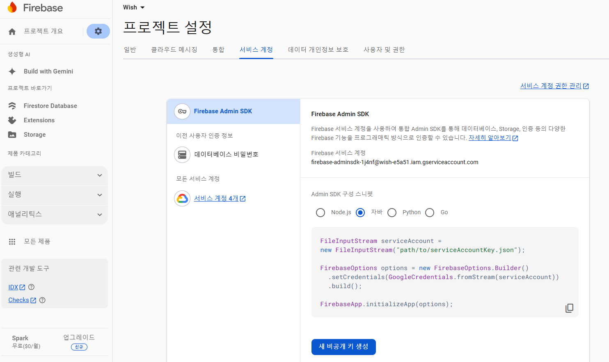Open 서비스 계정 권한 관리 link
The image size is (609, 362).
[x=551, y=86]
